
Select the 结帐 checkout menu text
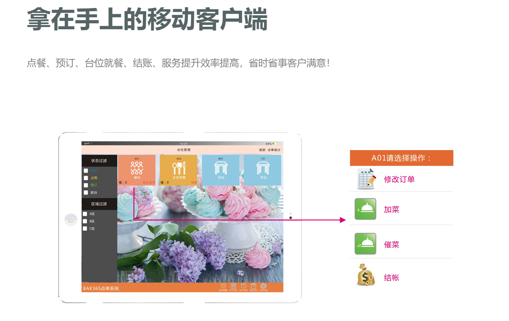[x=392, y=278]
